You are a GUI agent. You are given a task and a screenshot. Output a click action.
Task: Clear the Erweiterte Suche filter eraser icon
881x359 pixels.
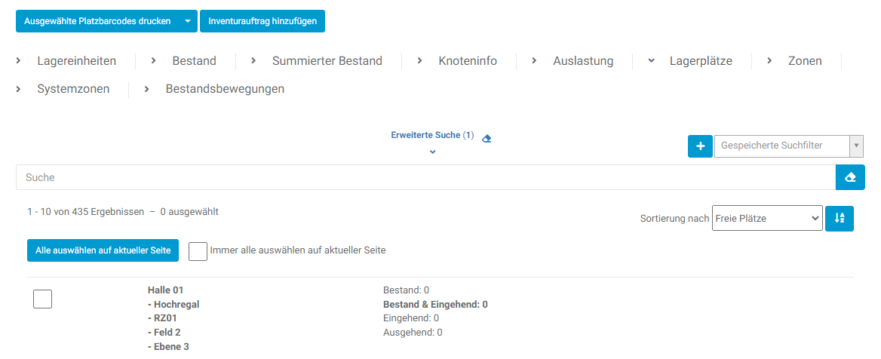(487, 138)
